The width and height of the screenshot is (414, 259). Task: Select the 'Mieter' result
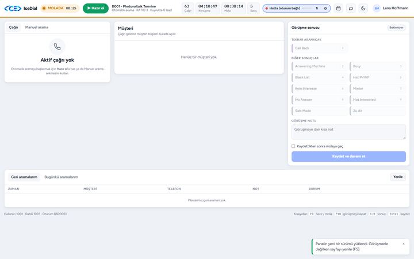[378, 89]
